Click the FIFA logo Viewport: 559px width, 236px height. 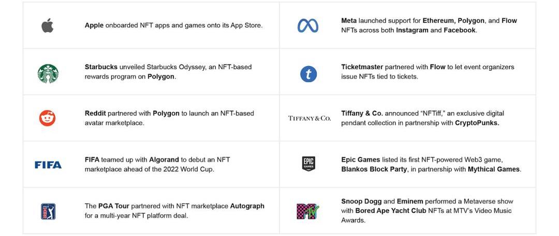click(48, 165)
